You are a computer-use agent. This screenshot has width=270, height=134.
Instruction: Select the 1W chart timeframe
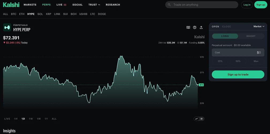31,119
